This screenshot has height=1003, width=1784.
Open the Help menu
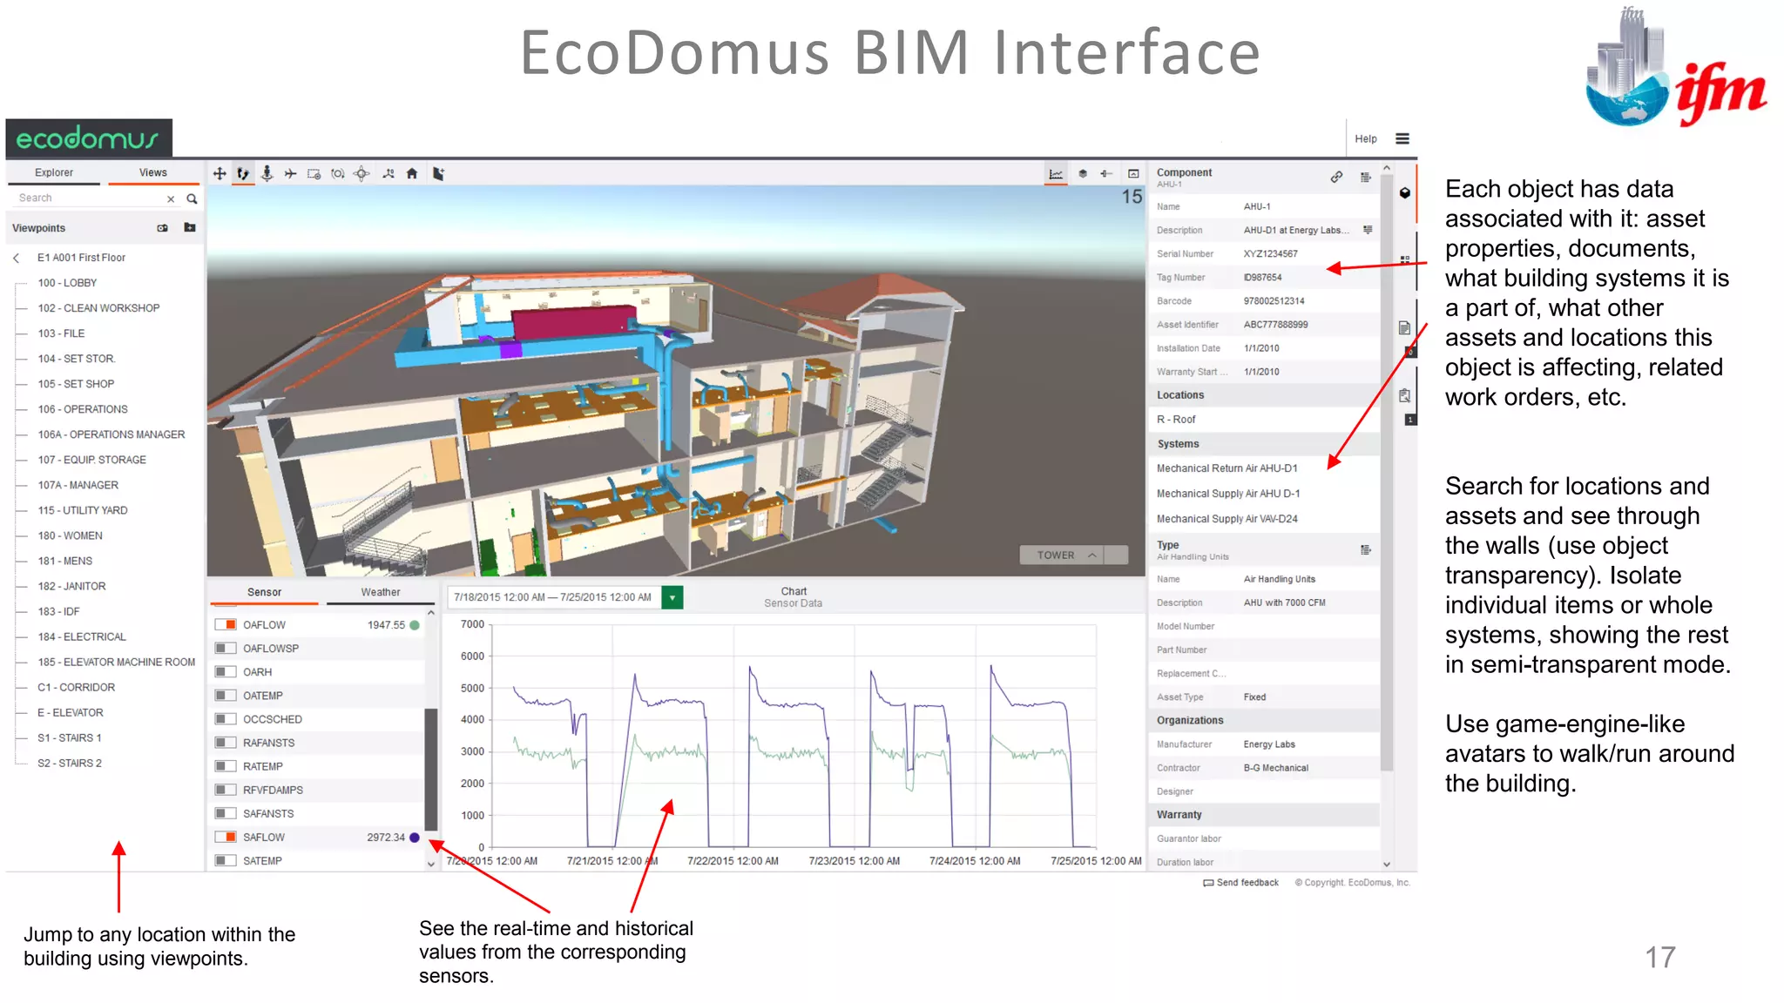[1366, 138]
